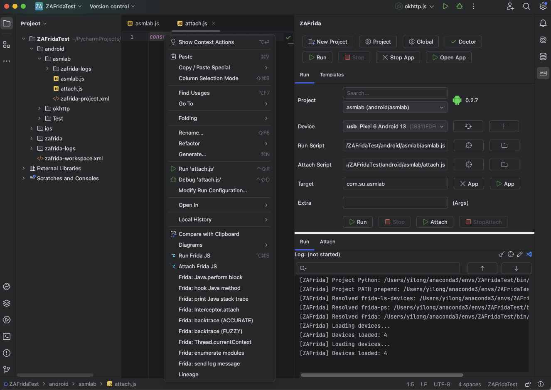The width and height of the screenshot is (551, 390).
Task: Open the Database tool window icon
Action: click(x=543, y=56)
